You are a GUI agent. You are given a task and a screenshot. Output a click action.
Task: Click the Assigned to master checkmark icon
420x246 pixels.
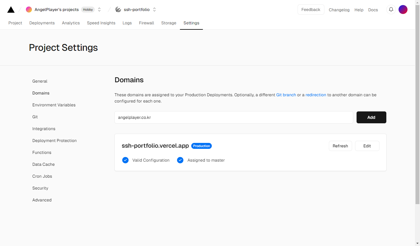tap(180, 160)
